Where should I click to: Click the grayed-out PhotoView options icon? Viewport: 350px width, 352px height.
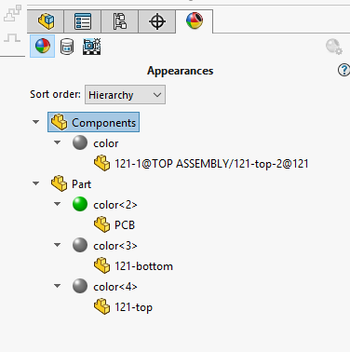point(334,47)
